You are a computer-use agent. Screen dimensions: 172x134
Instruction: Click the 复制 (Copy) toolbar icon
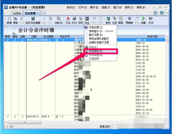15,21
